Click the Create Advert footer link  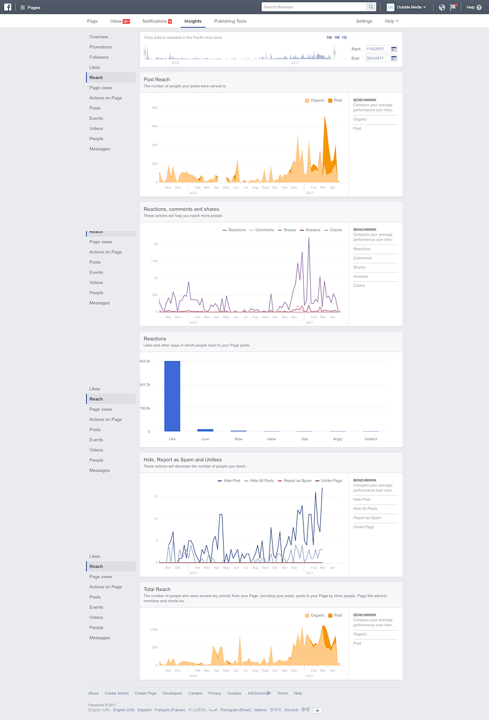coord(117,693)
